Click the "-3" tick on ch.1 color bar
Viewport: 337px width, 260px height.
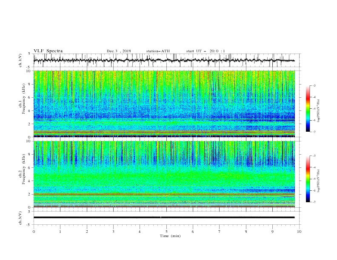pos(314,85)
